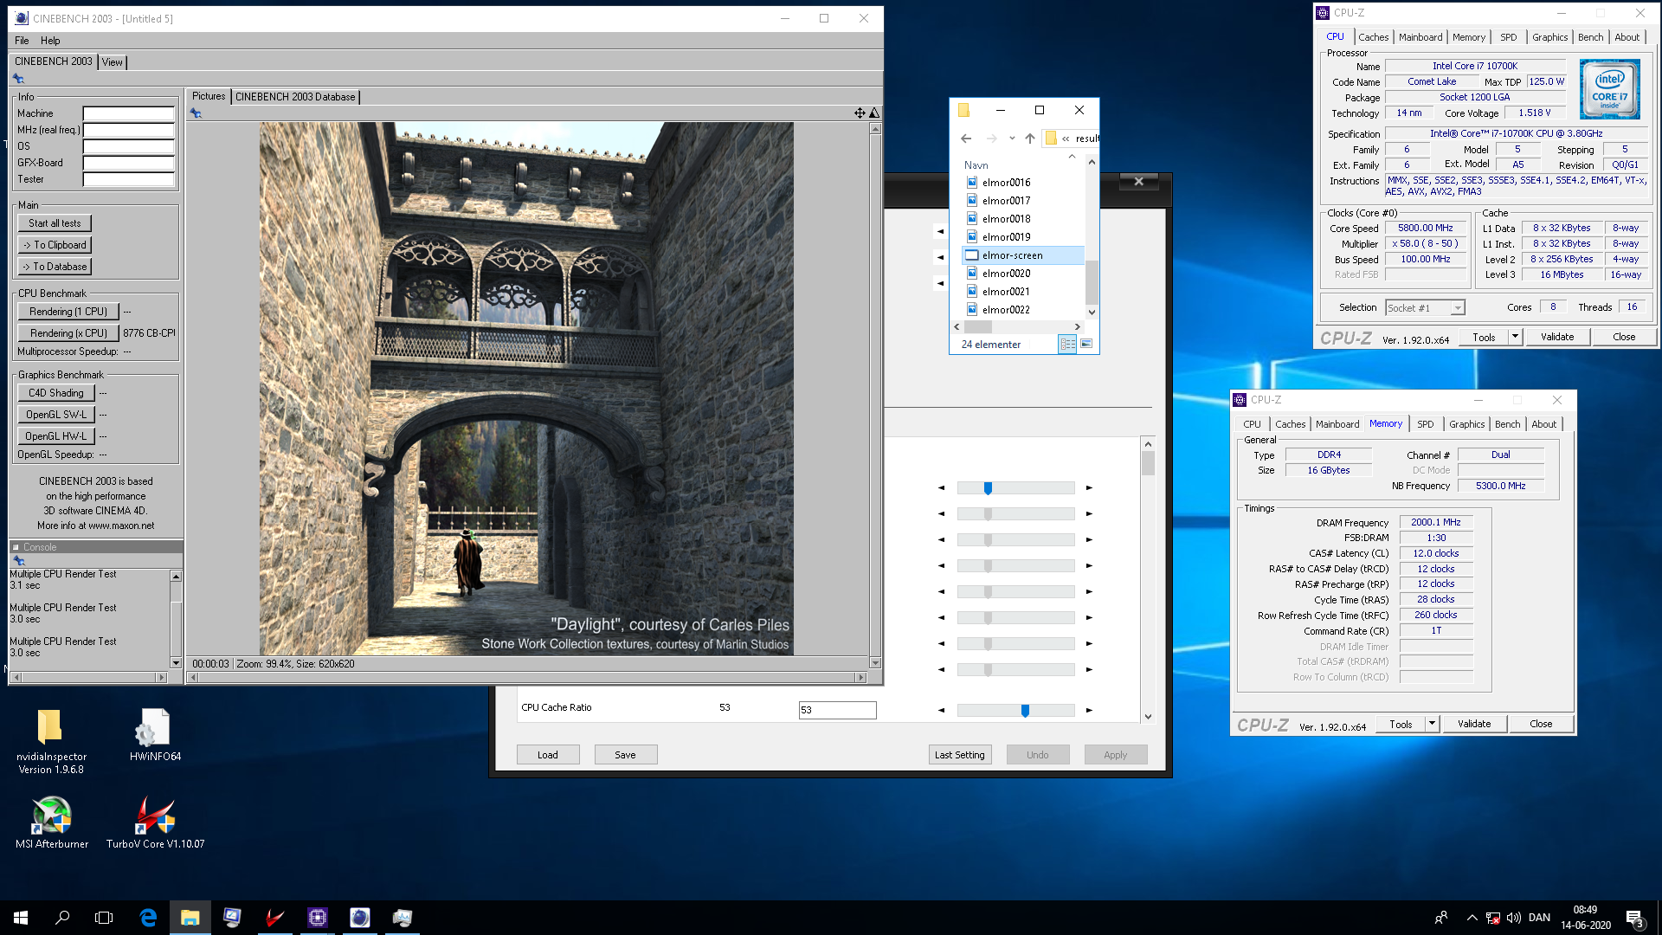Screen dimensions: 1662x935
Task: Switch to CINEBENCH 2003 Database tab
Action: tap(295, 97)
